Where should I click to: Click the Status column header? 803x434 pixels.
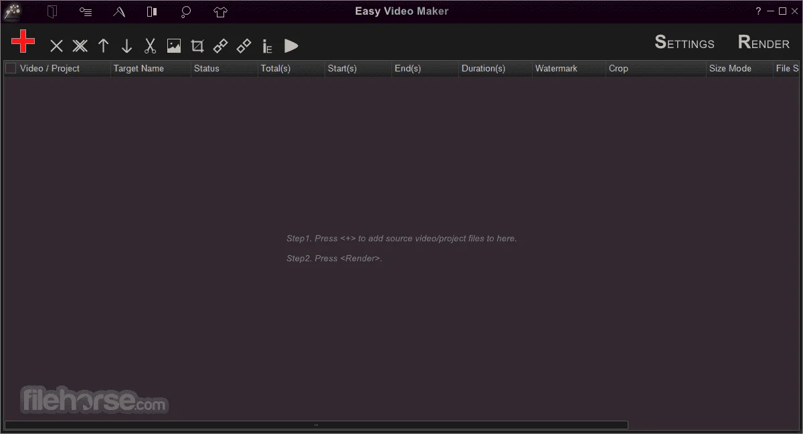point(224,68)
